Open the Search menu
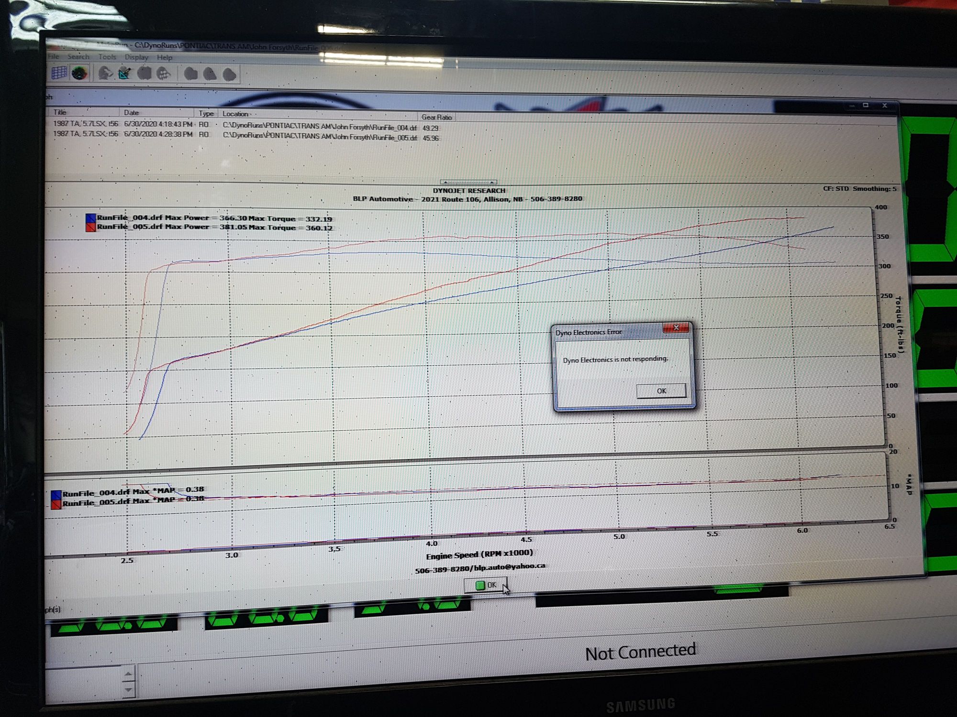Viewport: 957px width, 717px height. [78, 56]
